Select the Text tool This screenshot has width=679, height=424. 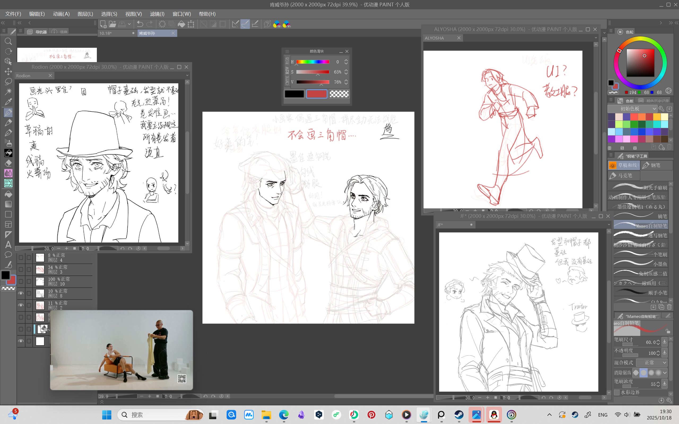click(x=8, y=245)
